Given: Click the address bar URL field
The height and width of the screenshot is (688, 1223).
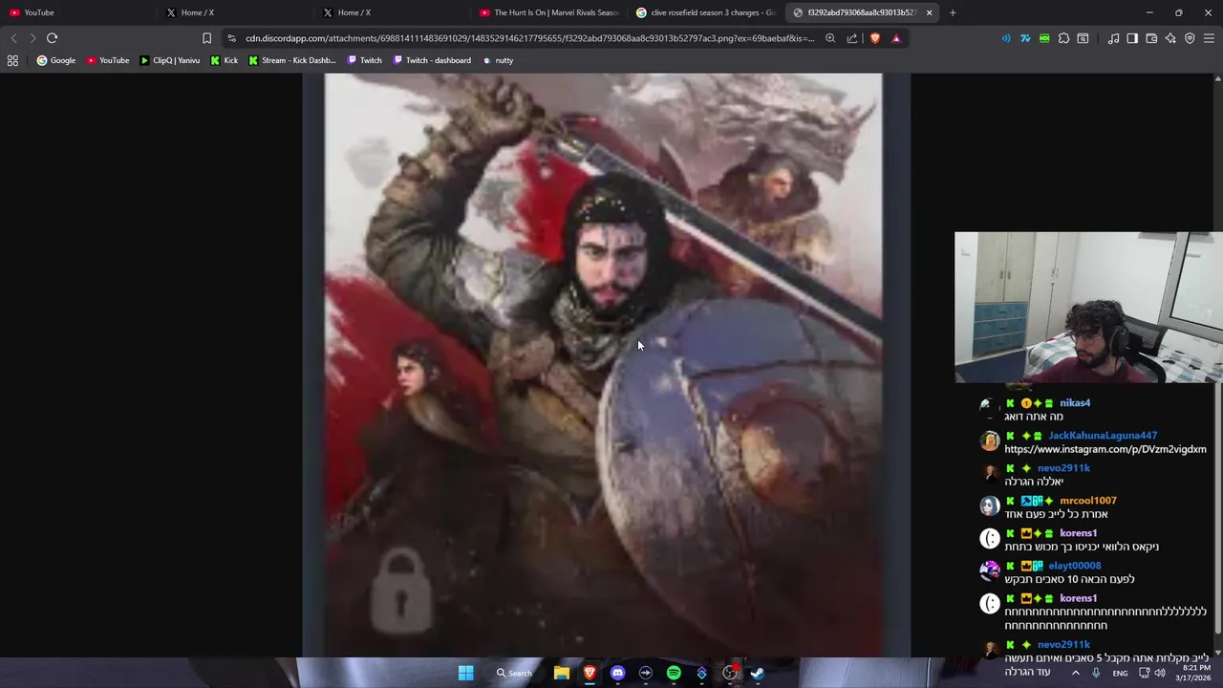Looking at the screenshot, I should (529, 38).
